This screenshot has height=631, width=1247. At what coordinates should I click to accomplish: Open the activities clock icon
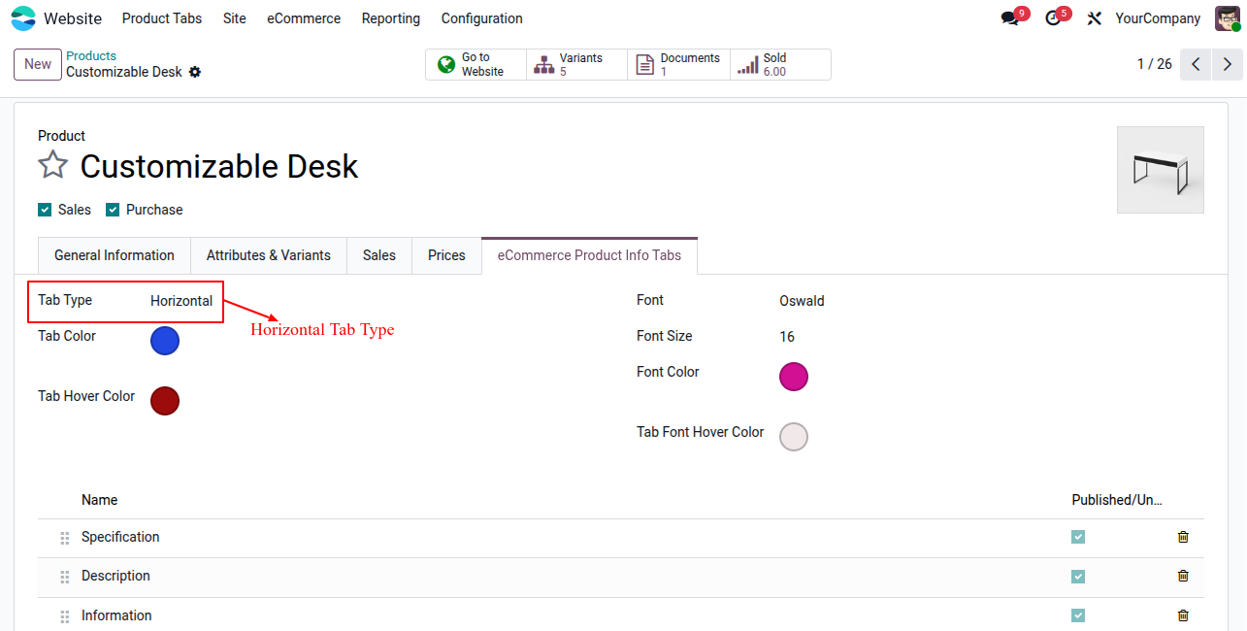(1053, 18)
